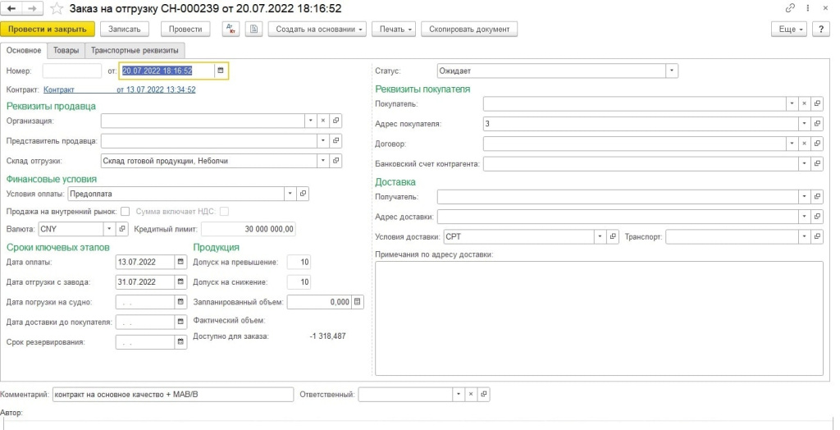Open calendar picker for Дата оплаты
840x430 pixels.
click(x=180, y=262)
